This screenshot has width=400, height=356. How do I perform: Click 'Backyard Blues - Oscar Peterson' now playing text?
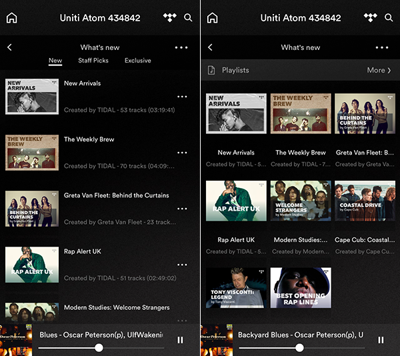[301, 335]
